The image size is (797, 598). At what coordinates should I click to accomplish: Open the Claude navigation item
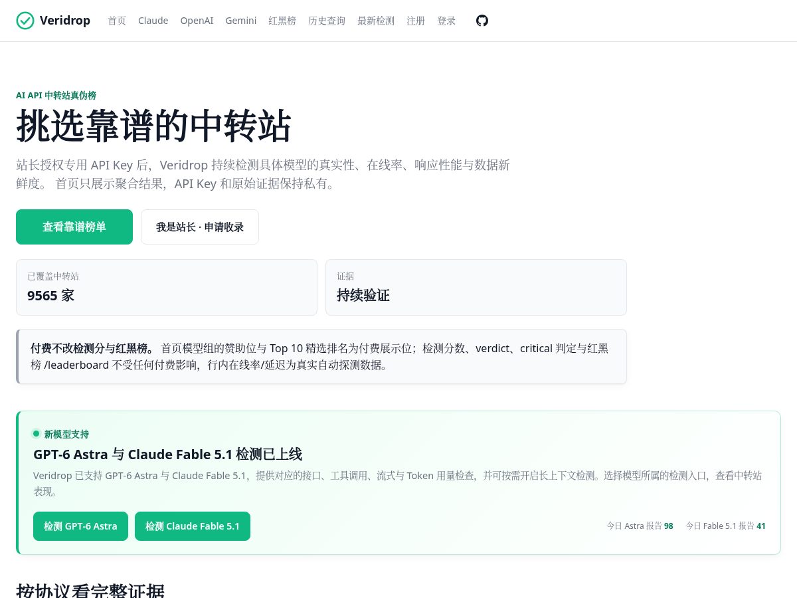point(153,21)
